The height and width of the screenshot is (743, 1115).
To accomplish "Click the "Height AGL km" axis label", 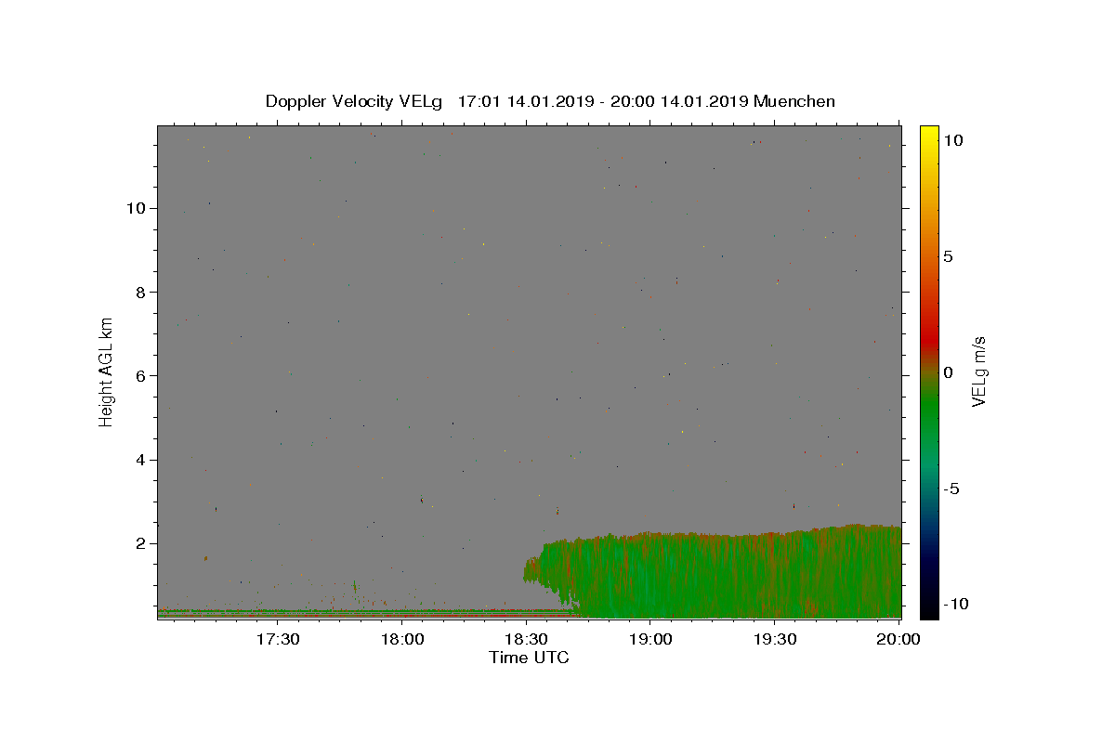I will tap(107, 371).
